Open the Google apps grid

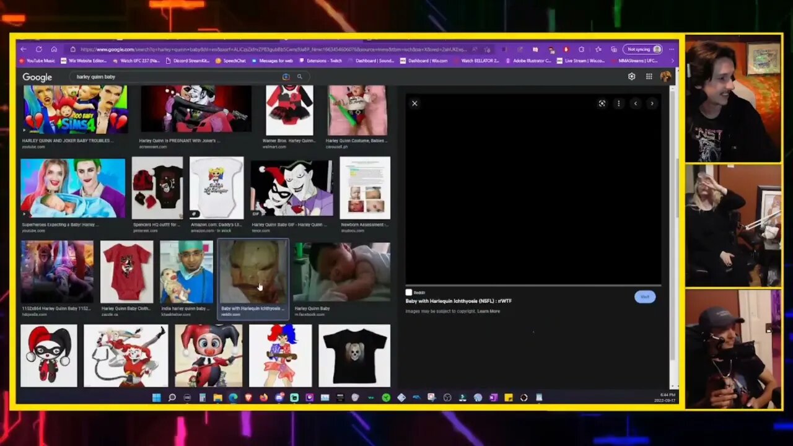click(649, 77)
